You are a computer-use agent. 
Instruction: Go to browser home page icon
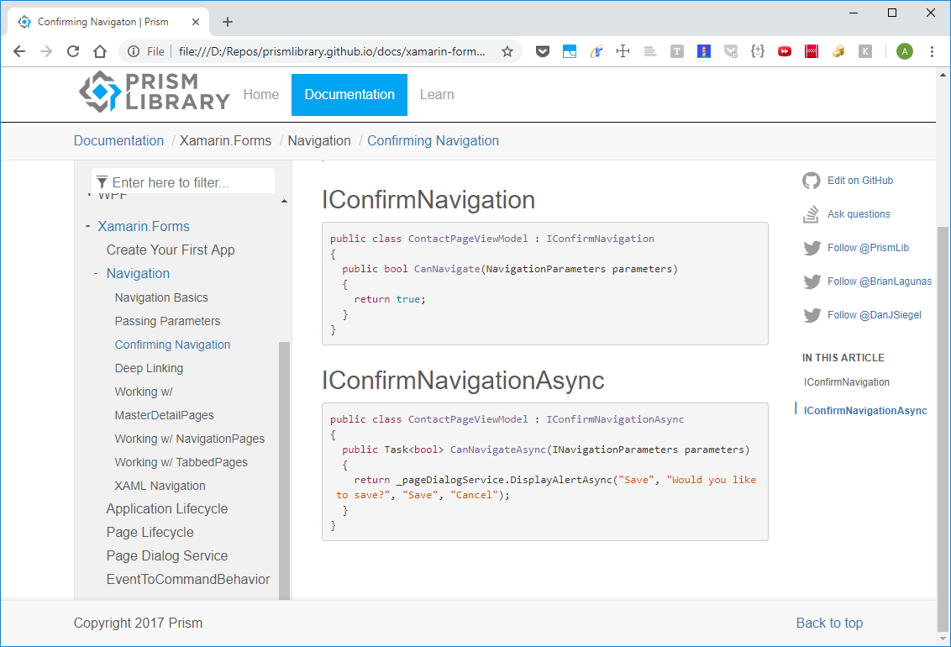pyautogui.click(x=100, y=51)
